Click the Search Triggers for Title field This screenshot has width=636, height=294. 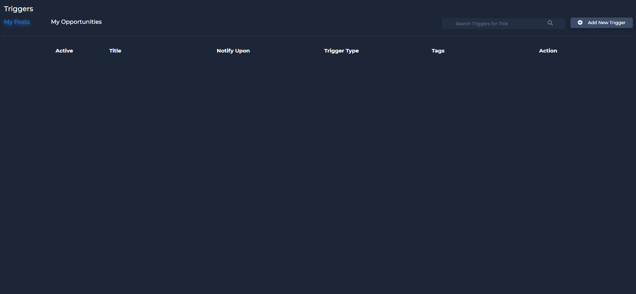[x=503, y=23]
